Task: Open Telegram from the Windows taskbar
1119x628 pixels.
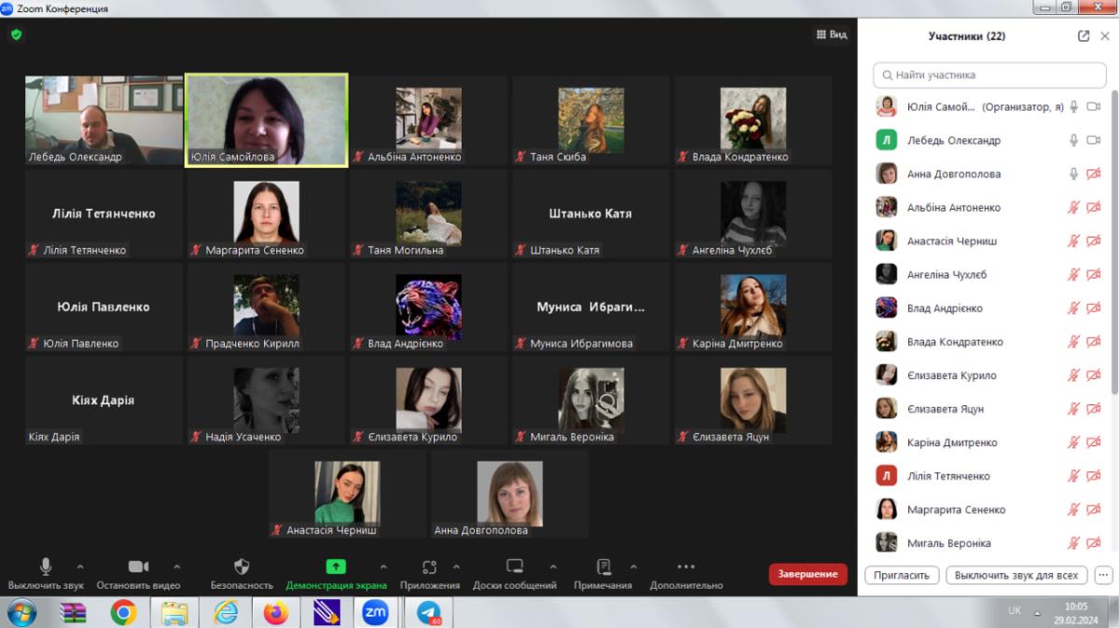Action: point(429,612)
